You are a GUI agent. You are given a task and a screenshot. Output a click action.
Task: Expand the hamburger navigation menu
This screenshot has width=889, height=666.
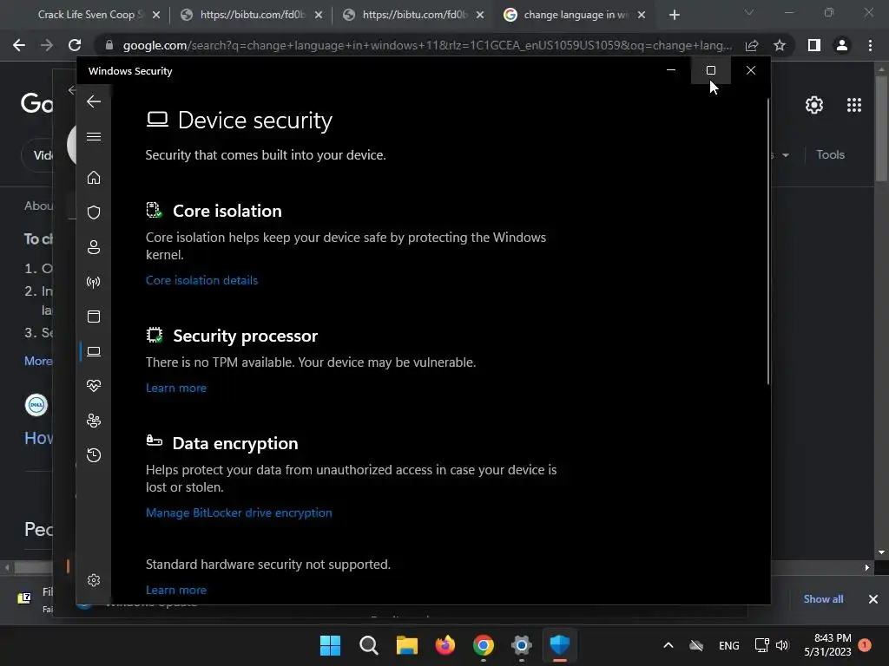(x=94, y=136)
